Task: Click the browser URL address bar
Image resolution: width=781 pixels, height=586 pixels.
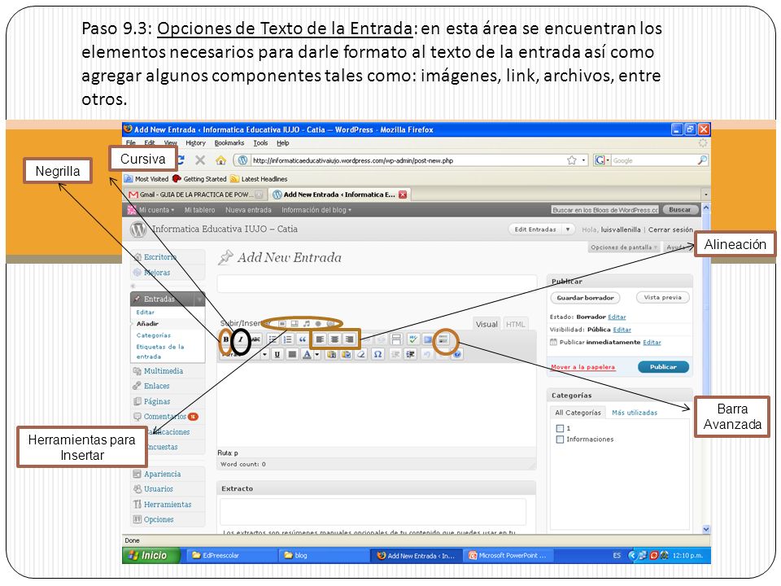Action: pos(408,160)
